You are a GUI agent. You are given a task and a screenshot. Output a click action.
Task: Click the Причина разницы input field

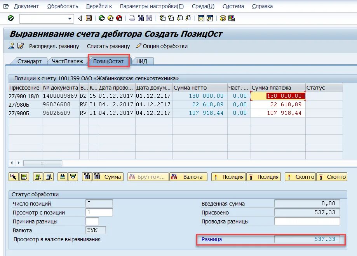coord(92,221)
